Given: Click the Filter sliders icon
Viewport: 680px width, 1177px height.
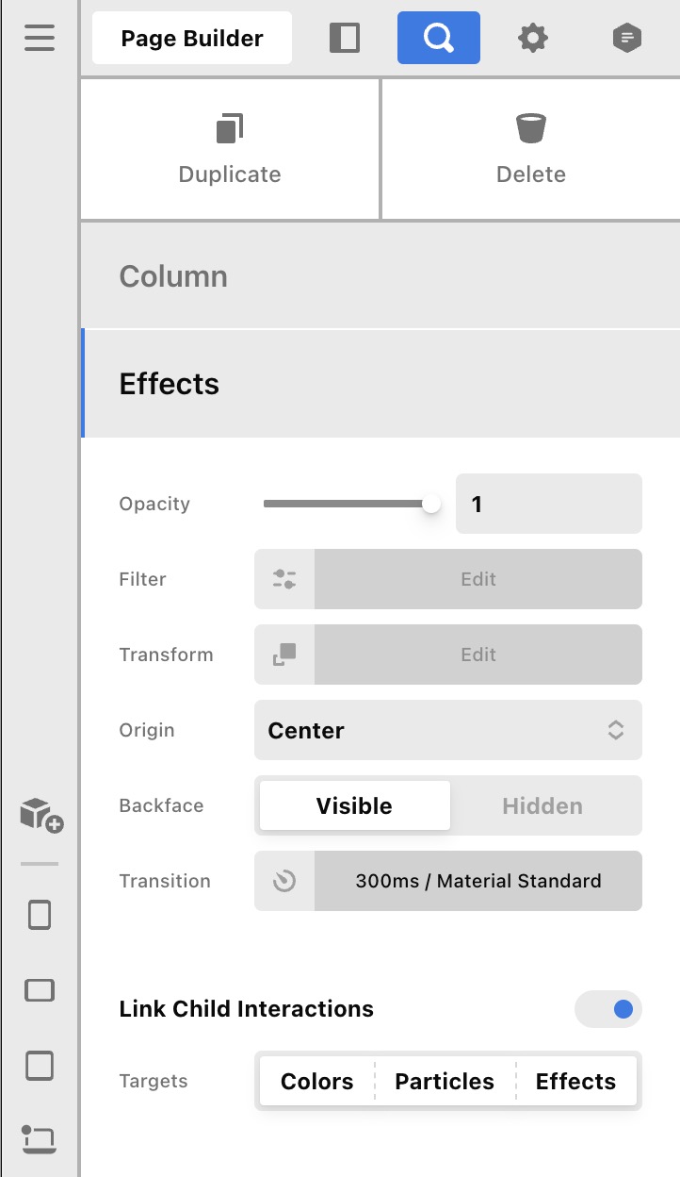Looking at the screenshot, I should click(284, 579).
